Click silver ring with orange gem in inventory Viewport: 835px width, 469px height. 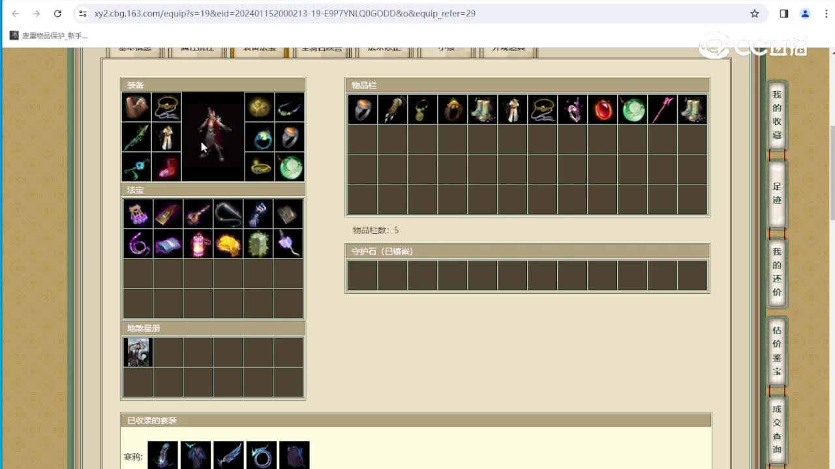pyautogui.click(x=362, y=109)
